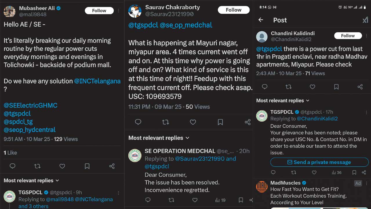Expand Most relevant replies under Mubasheer's post
This screenshot has width=371, height=209.
coord(31,181)
